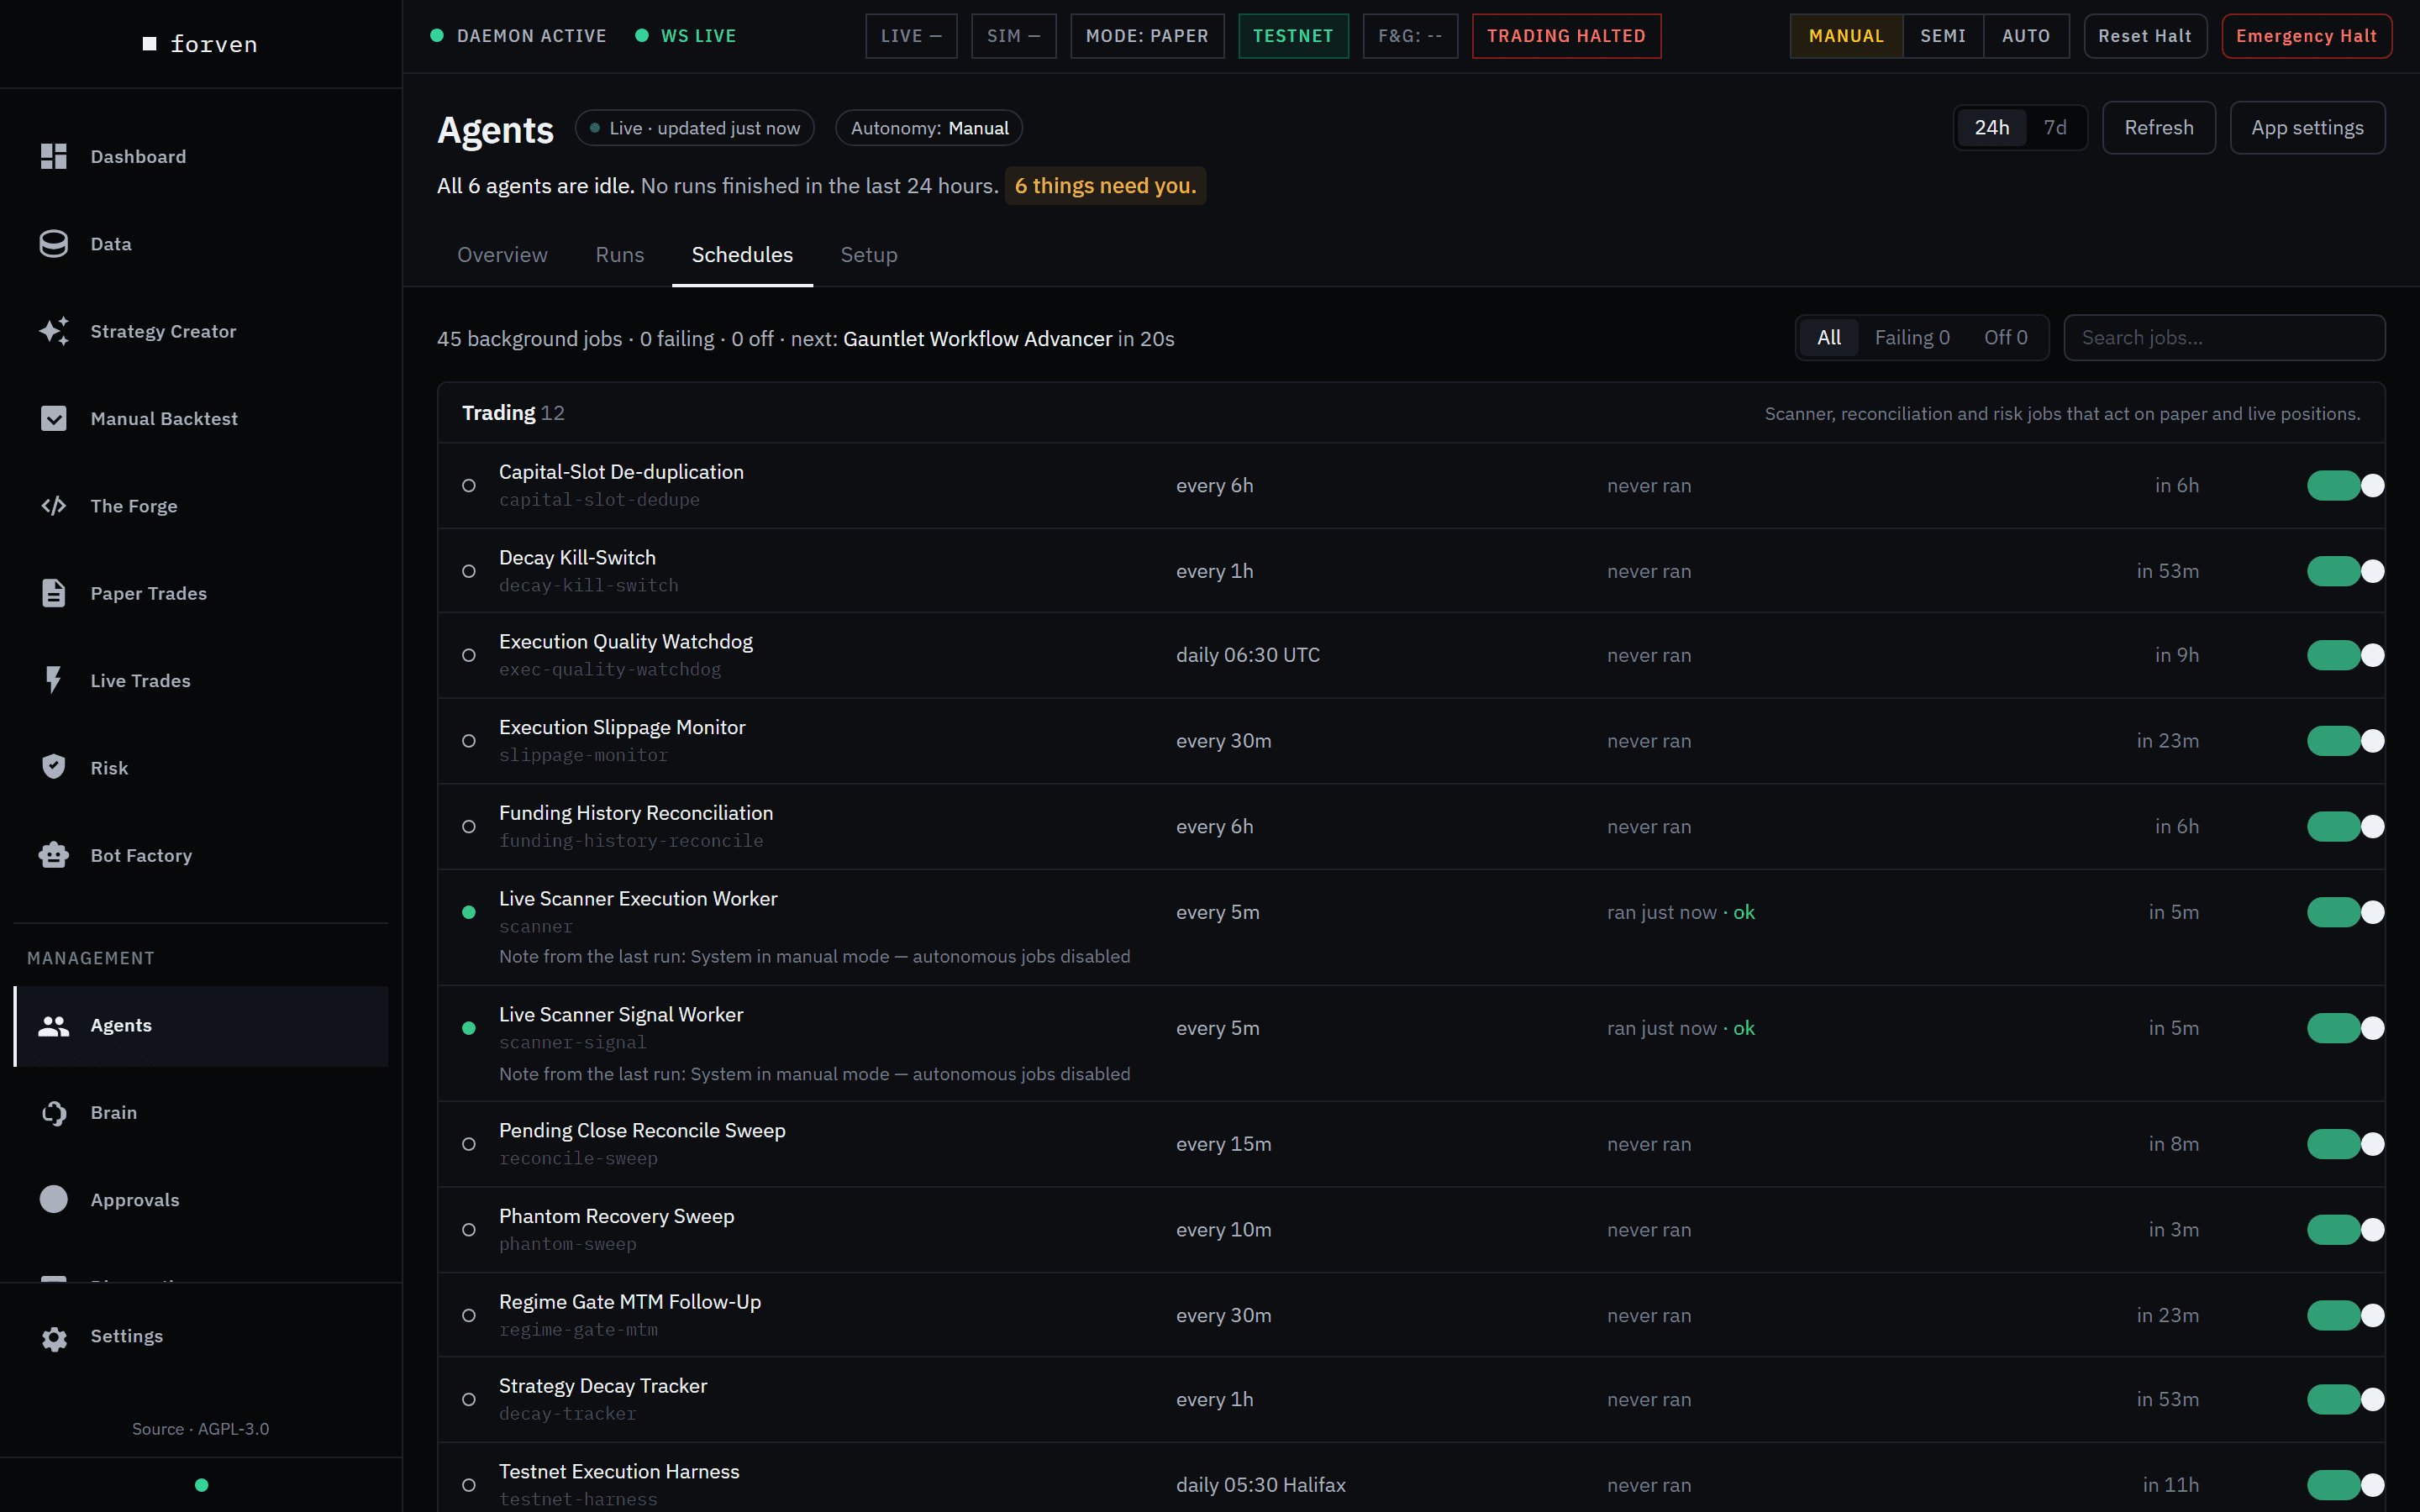Click Autonomy: Manual pill

click(929, 128)
